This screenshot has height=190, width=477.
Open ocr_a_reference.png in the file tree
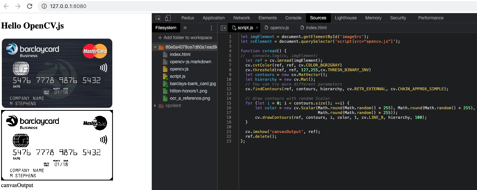tap(190, 98)
